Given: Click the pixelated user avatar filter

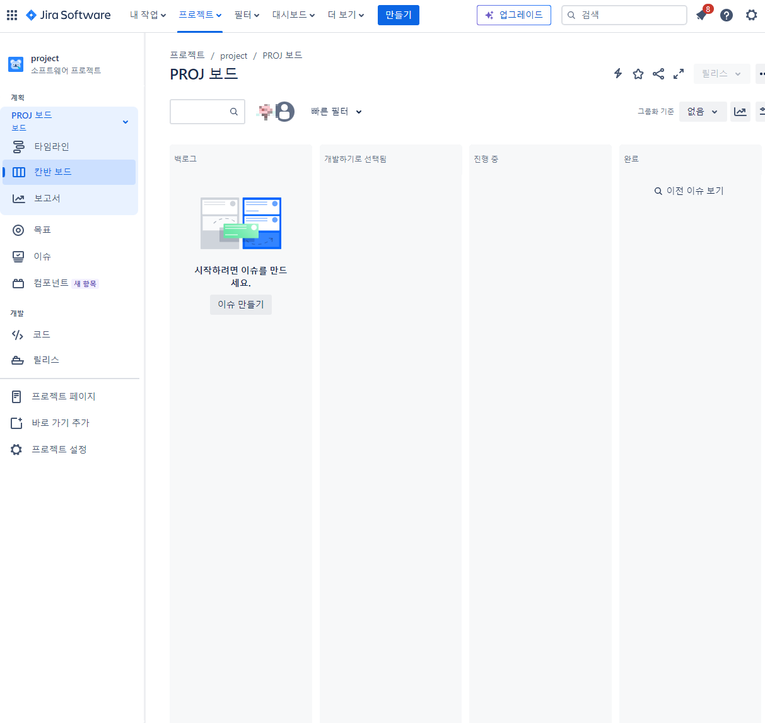Looking at the screenshot, I should [x=266, y=112].
